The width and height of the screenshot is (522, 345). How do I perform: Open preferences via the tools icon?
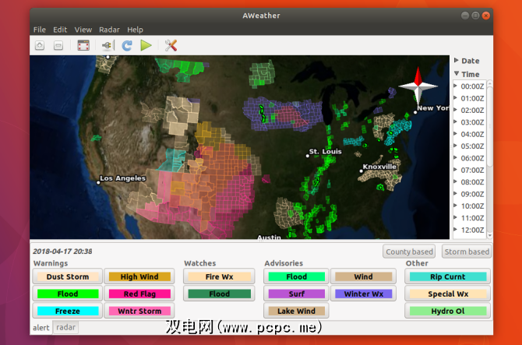[x=171, y=45]
